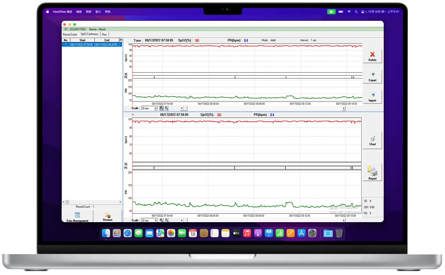Click the green FaceTime camera status icon
The image size is (445, 275).
pos(331,11)
